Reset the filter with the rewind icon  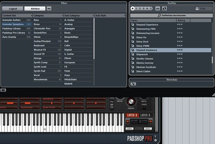click(x=49, y=9)
